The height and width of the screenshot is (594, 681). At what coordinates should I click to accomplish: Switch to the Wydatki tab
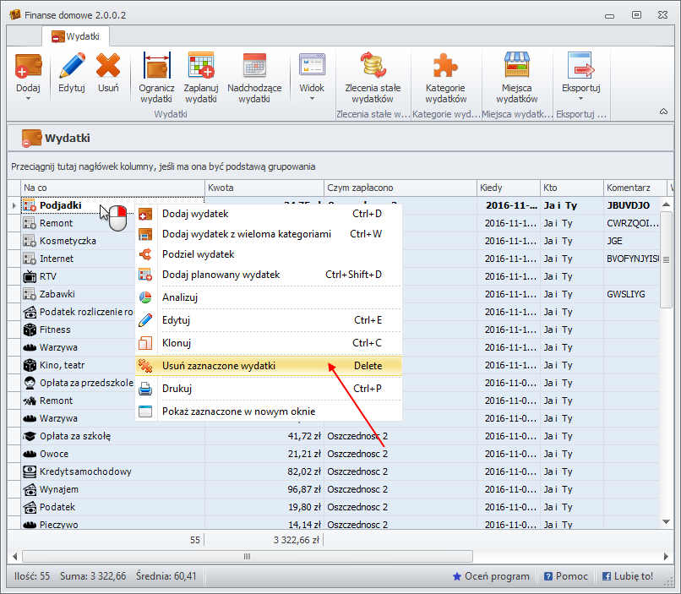(75, 36)
